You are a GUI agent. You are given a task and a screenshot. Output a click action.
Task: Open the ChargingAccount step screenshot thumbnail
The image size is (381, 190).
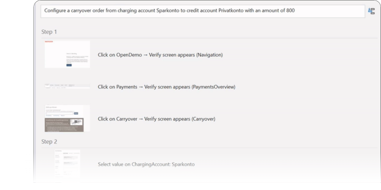67,164
